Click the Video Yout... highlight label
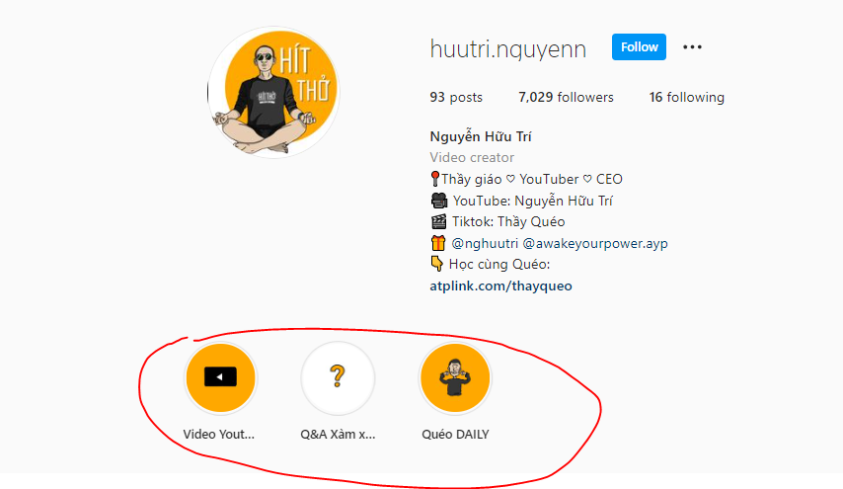This screenshot has height=489, width=843. 219,434
